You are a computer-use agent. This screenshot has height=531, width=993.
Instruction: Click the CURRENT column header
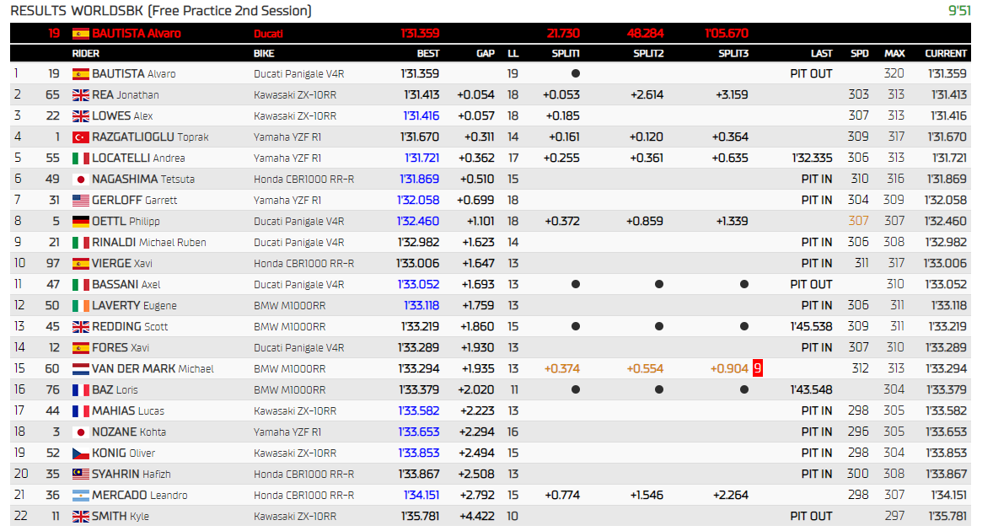coord(946,54)
